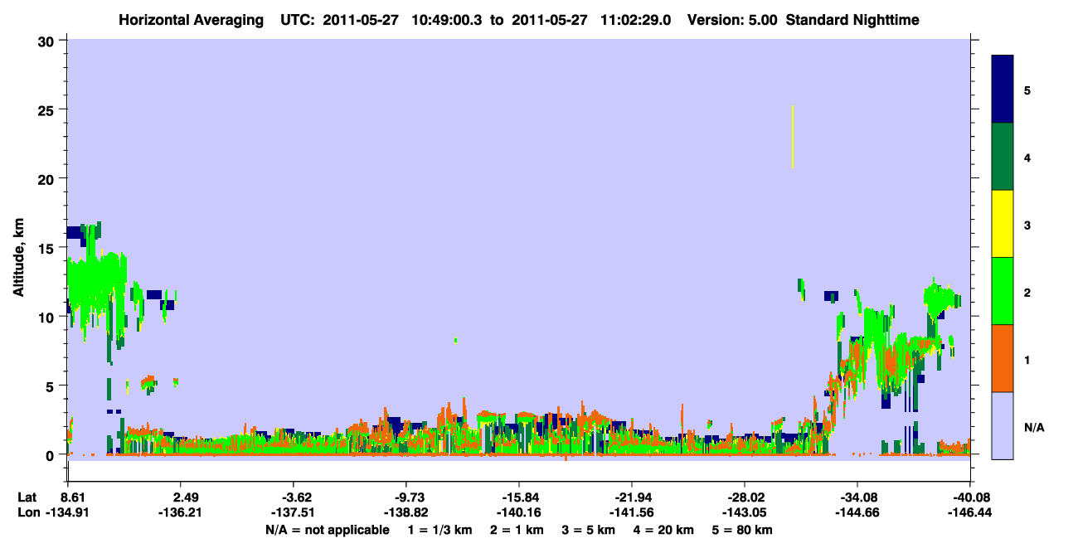Click latitude value -21.94
The height and width of the screenshot is (553, 1078).
(636, 497)
